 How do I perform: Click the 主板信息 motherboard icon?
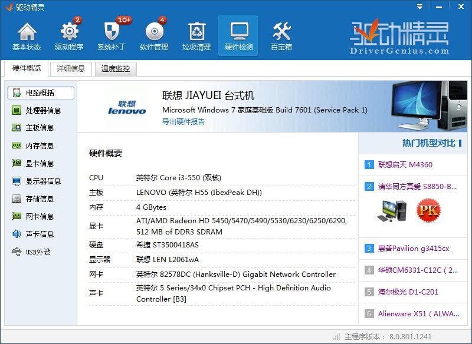(x=17, y=128)
